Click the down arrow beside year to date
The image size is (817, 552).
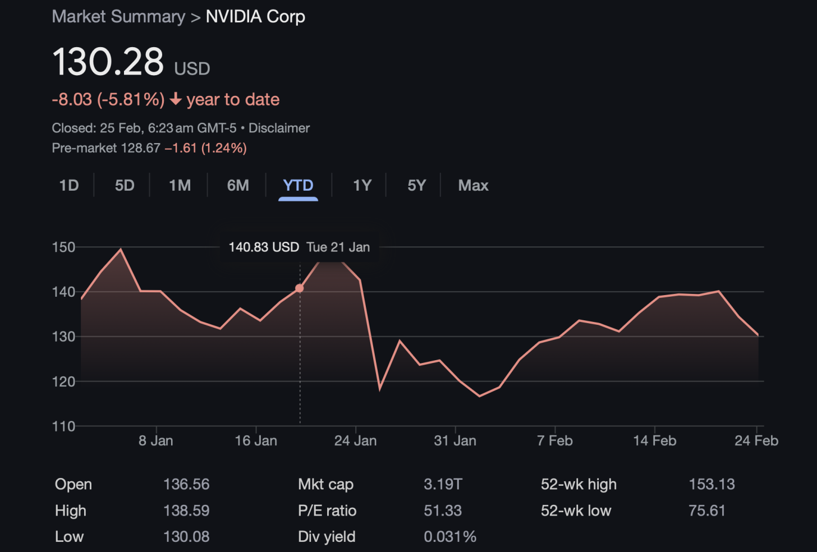point(176,99)
